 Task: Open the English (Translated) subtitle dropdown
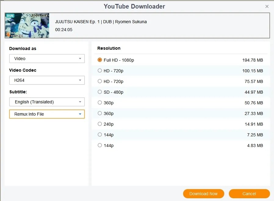click(47, 102)
